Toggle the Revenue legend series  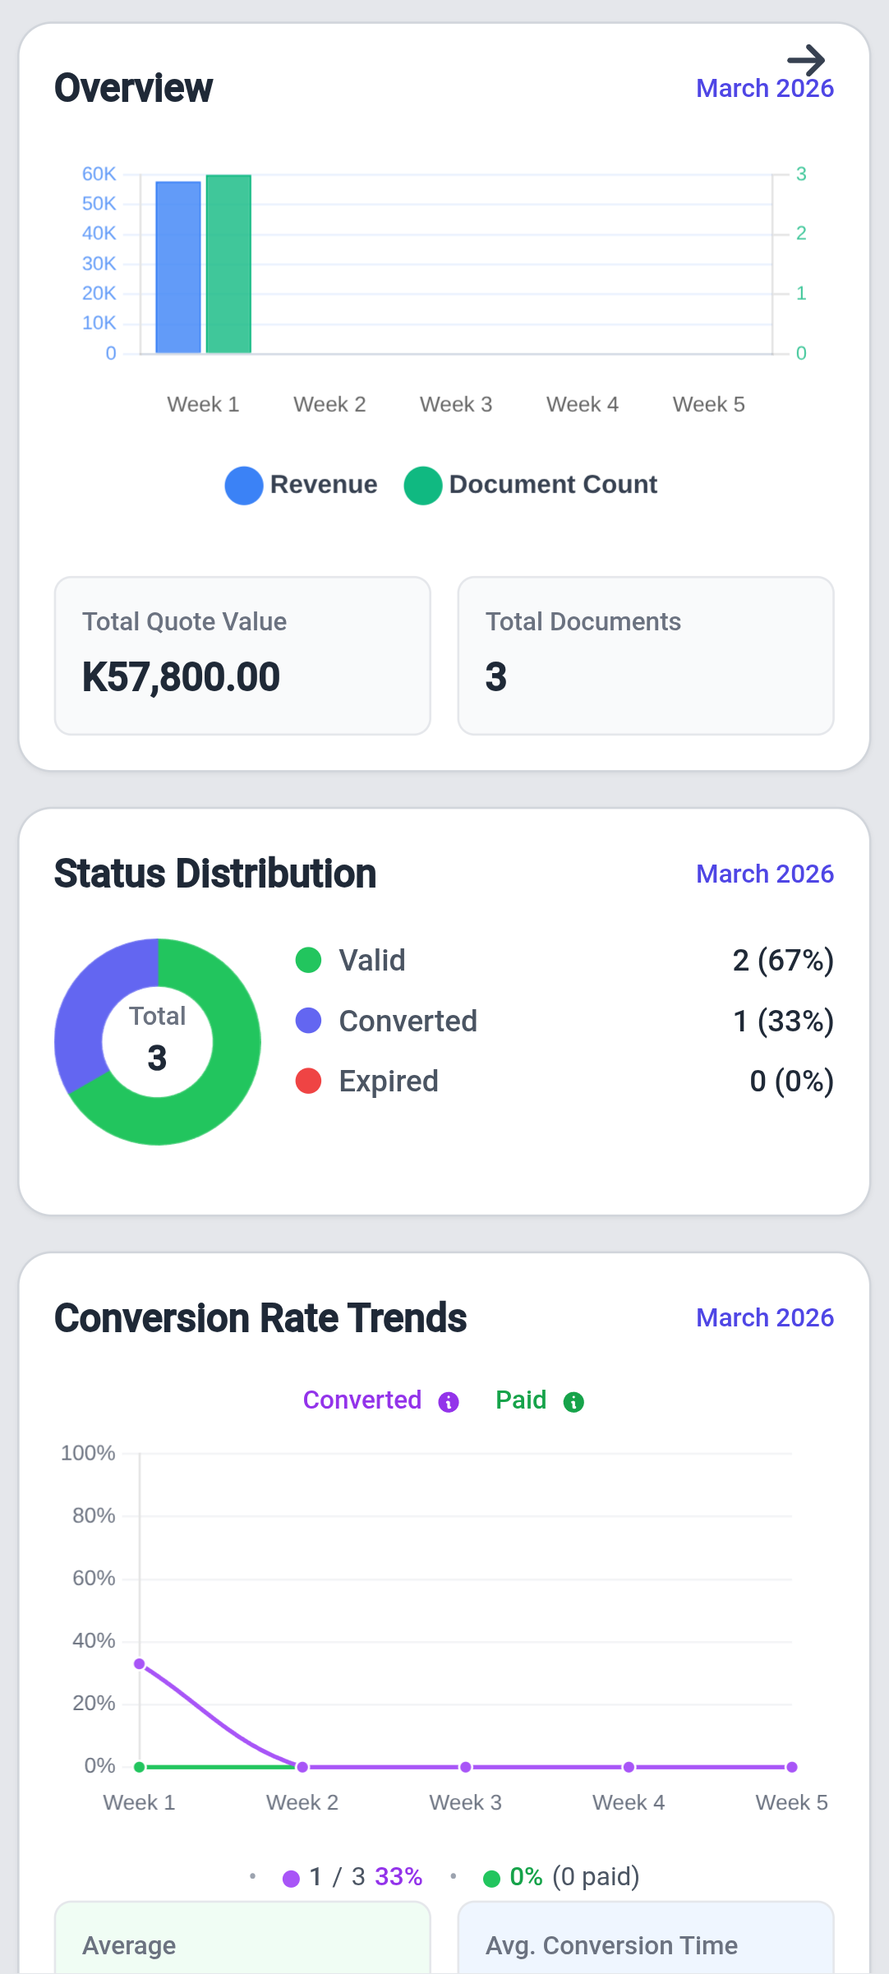tap(302, 485)
